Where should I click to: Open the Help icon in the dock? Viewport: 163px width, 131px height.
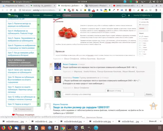click(50, 128)
